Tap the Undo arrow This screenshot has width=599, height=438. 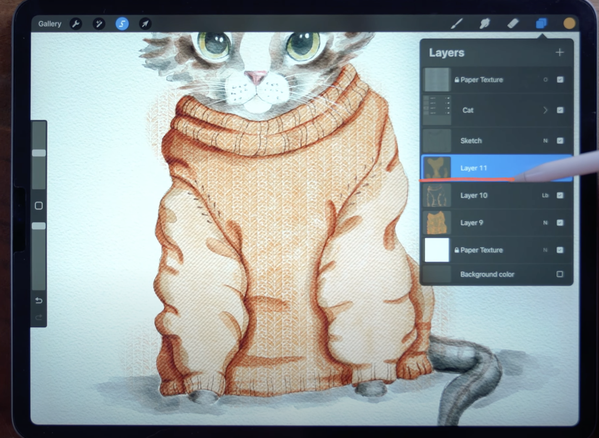click(x=39, y=300)
